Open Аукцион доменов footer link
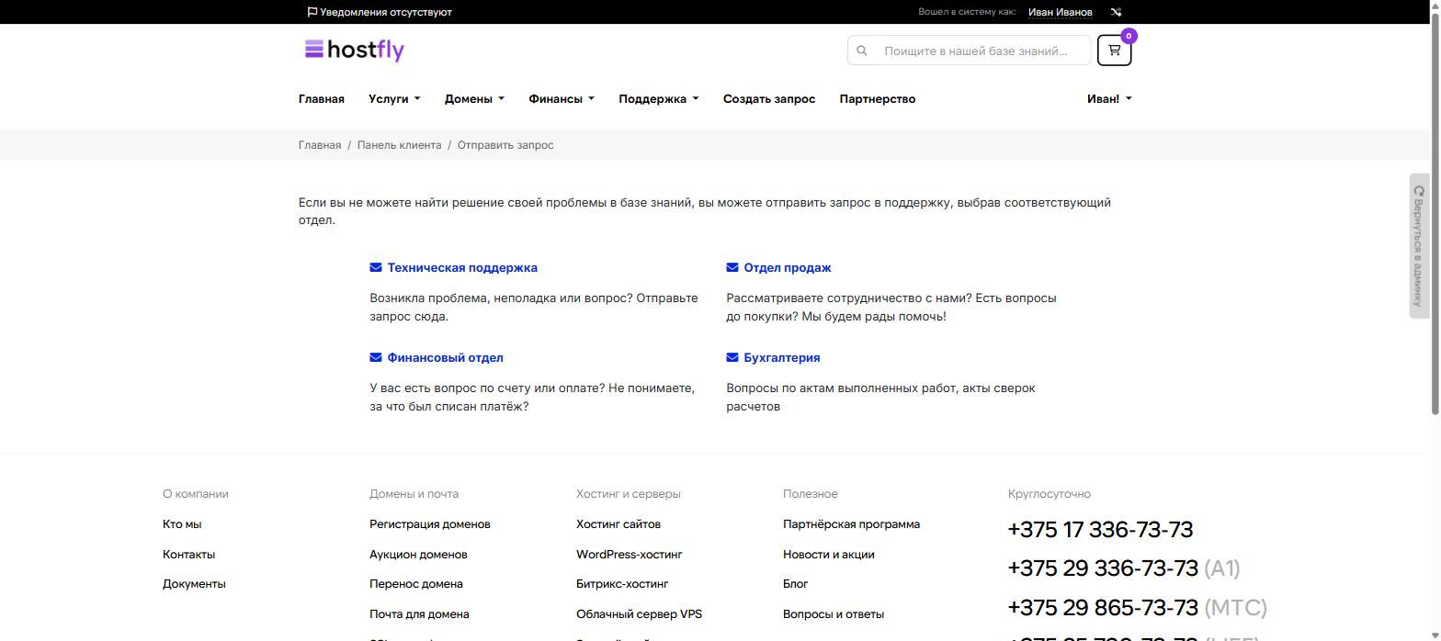1441x641 pixels. [x=418, y=555]
